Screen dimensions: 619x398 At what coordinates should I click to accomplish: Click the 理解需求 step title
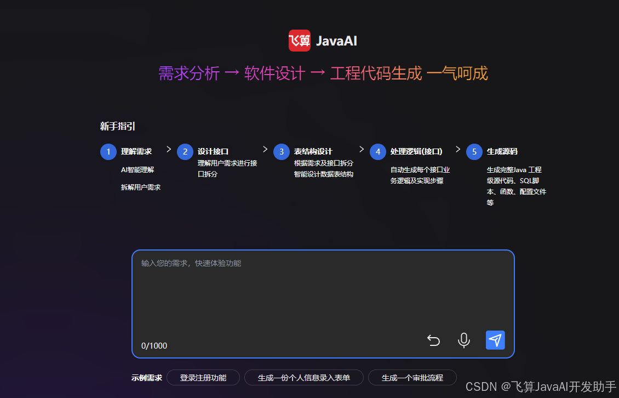(x=136, y=151)
